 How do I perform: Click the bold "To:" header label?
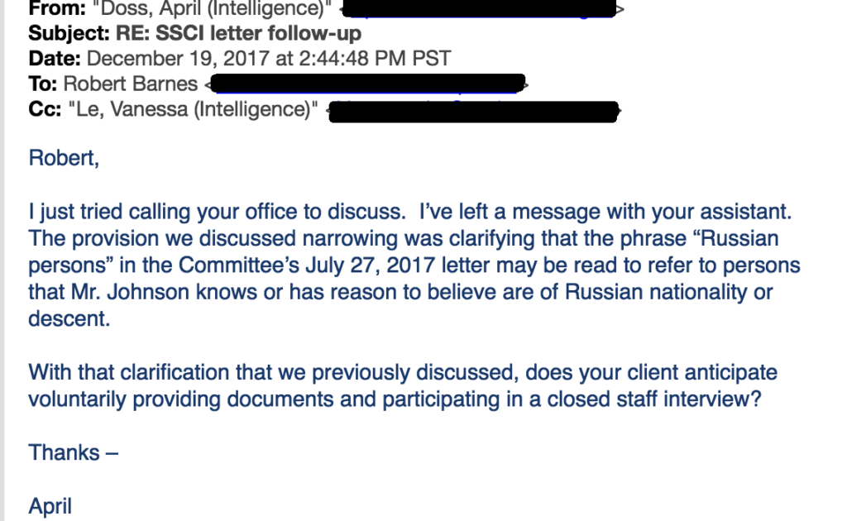click(x=43, y=84)
